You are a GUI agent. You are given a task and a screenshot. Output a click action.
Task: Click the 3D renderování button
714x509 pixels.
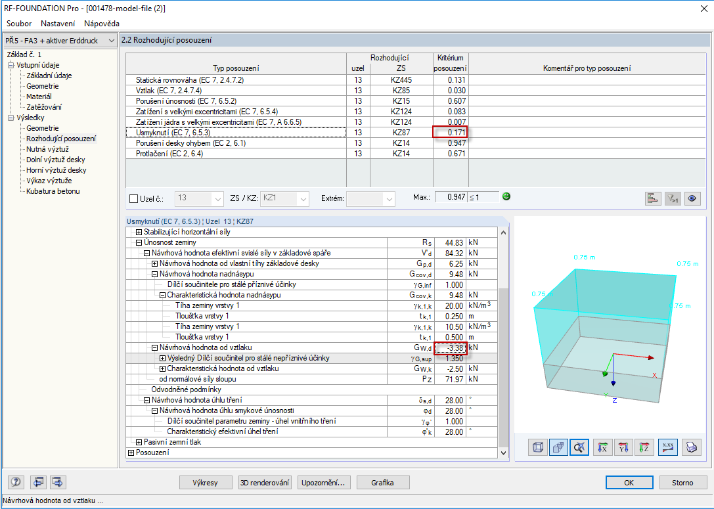pos(265,483)
